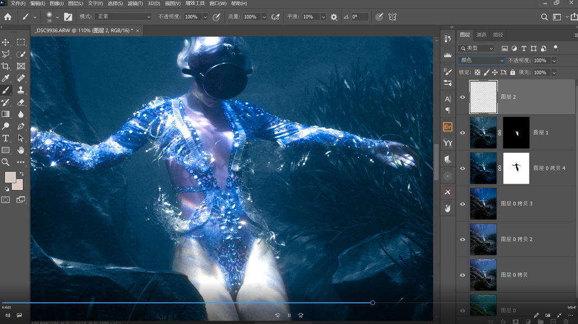Select the Dodge tool

click(x=6, y=126)
